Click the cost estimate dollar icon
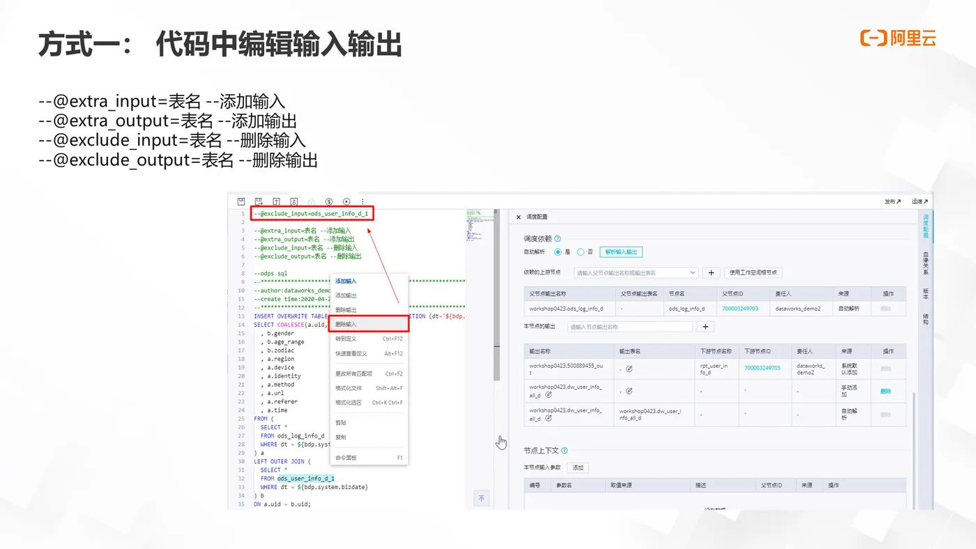976x549 pixels. click(x=329, y=201)
